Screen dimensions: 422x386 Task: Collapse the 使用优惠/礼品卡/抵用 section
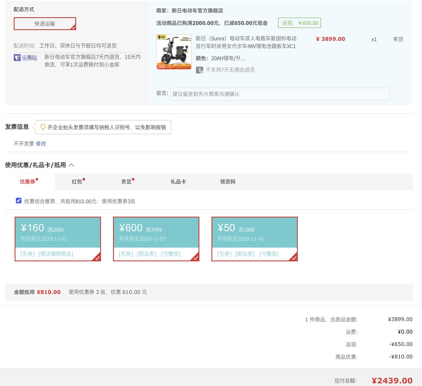pos(72,165)
